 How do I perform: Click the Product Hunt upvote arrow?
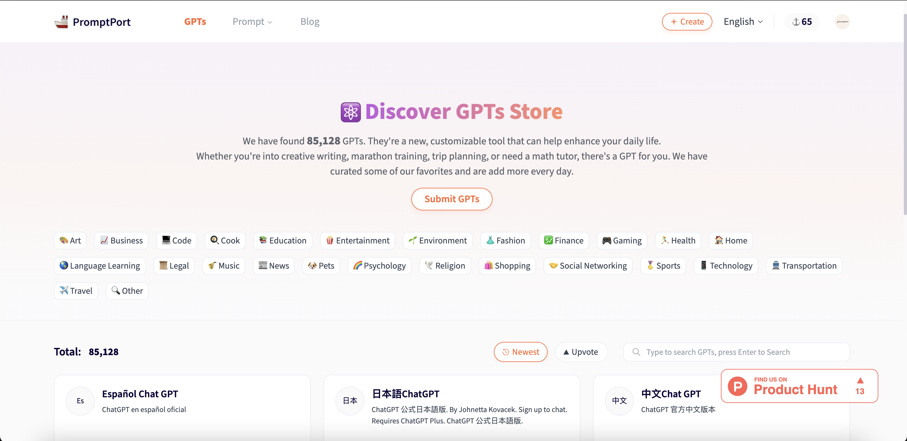860,381
